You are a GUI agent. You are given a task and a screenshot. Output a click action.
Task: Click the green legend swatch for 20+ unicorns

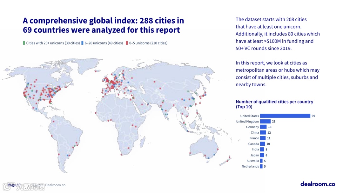[x=24, y=43]
